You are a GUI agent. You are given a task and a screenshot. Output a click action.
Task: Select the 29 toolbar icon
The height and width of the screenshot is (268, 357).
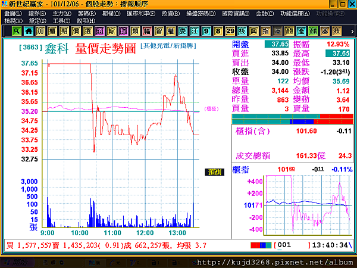[x=230, y=31]
